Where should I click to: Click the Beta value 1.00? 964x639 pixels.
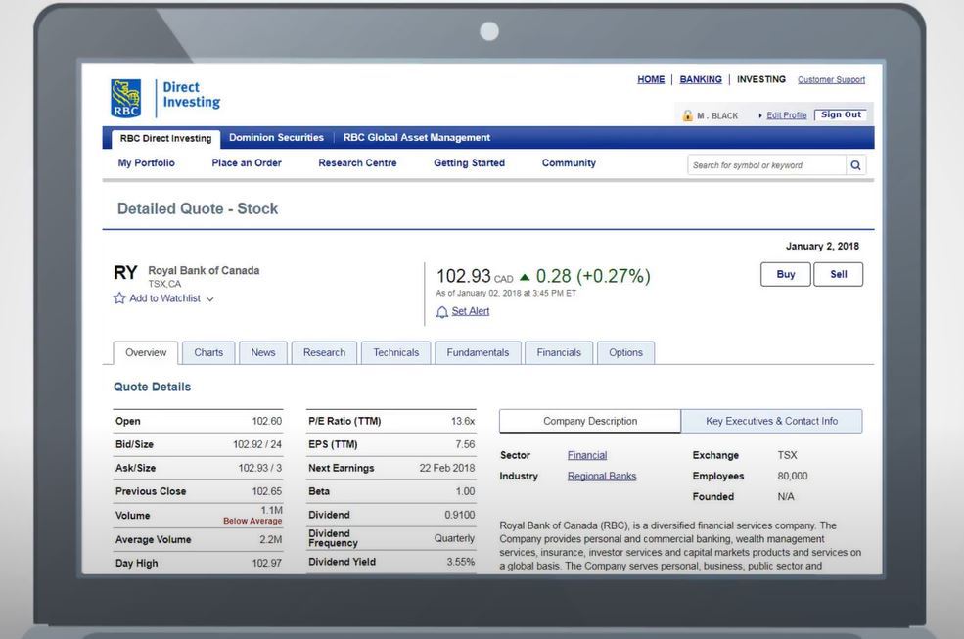point(466,491)
